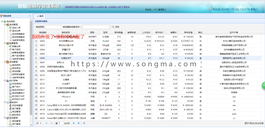Open 销售单据查询 in the navigation tree

(18, 53)
